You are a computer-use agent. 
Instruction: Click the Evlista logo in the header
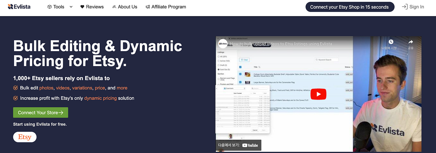tap(19, 7)
